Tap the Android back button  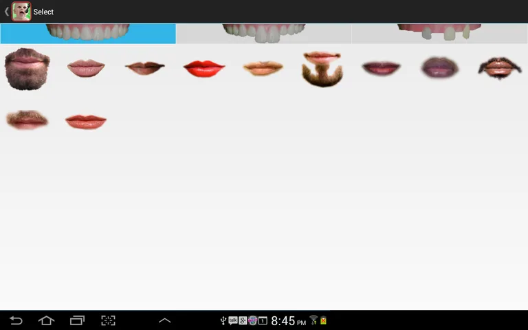point(16,320)
